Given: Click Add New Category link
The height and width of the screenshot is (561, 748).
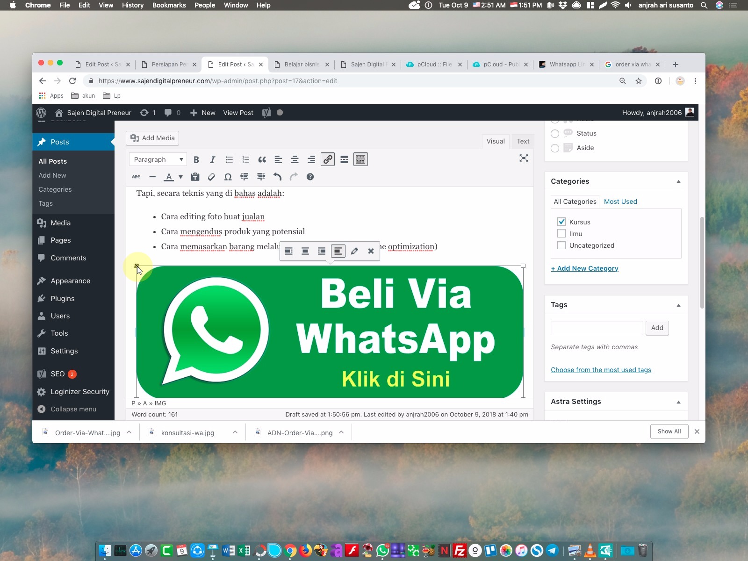Looking at the screenshot, I should [584, 268].
